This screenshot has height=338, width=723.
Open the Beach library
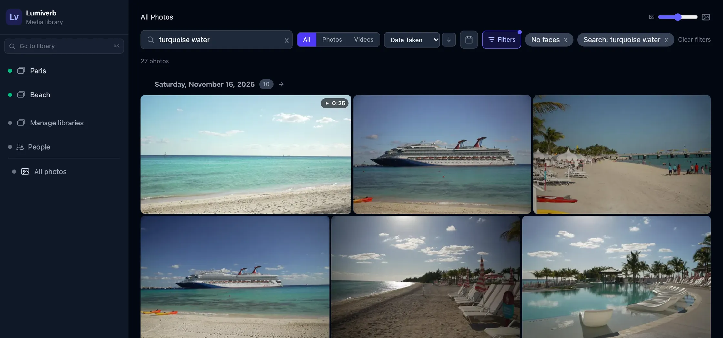tap(40, 95)
